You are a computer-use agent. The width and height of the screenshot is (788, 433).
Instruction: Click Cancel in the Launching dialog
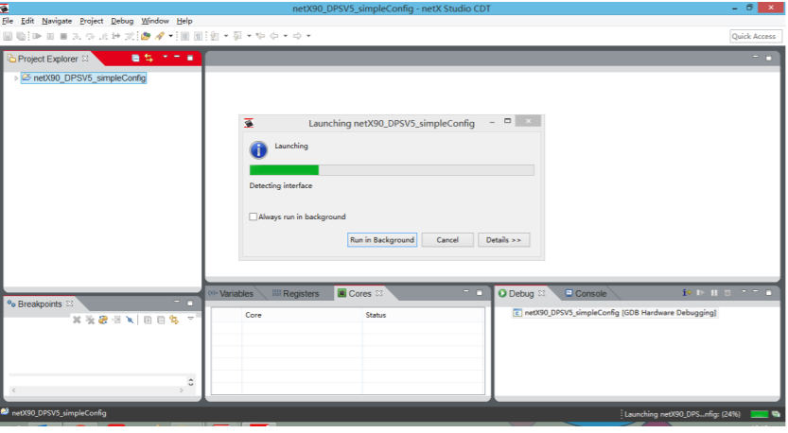click(x=447, y=240)
